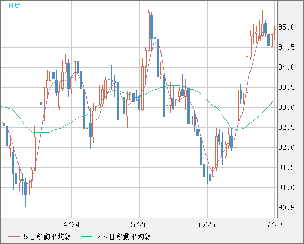Screen dimensions: 304x244
Task: Click the green 25-day legend line sample
Action: coord(86,237)
